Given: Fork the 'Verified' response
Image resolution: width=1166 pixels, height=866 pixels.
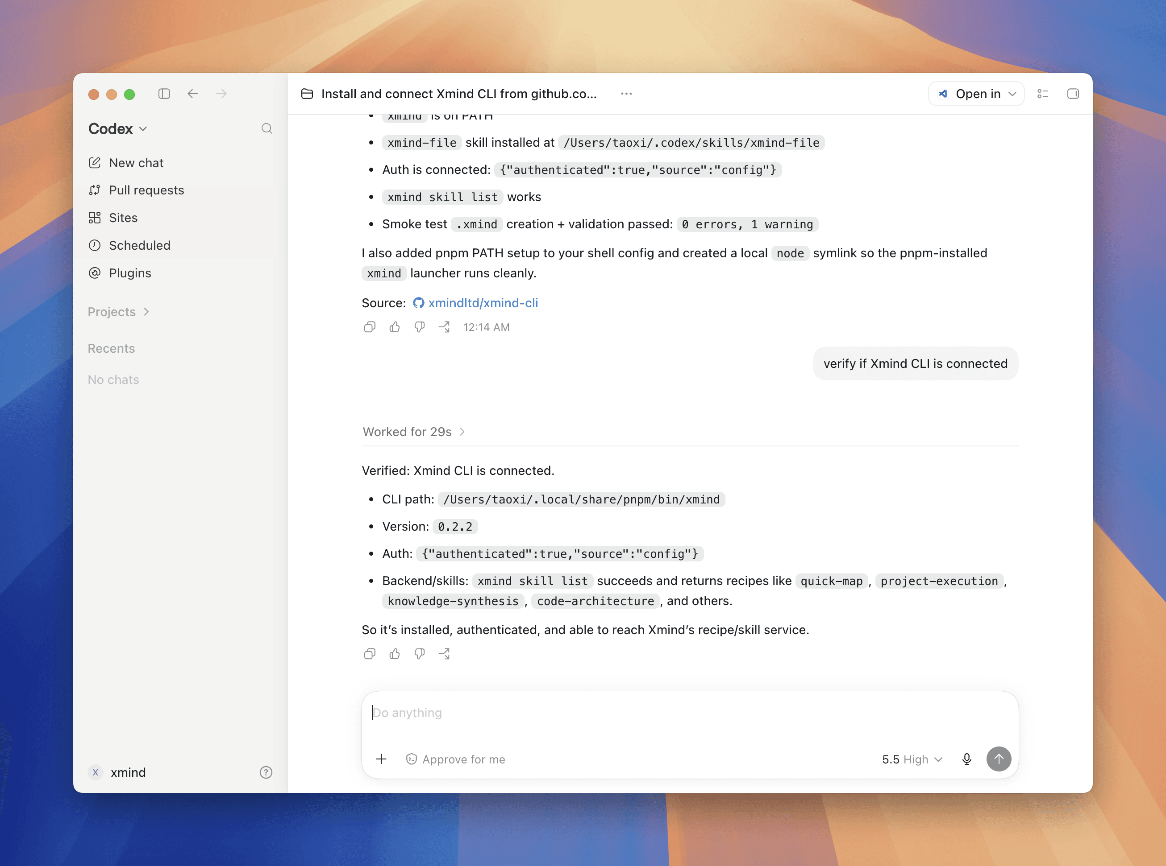Looking at the screenshot, I should [445, 654].
